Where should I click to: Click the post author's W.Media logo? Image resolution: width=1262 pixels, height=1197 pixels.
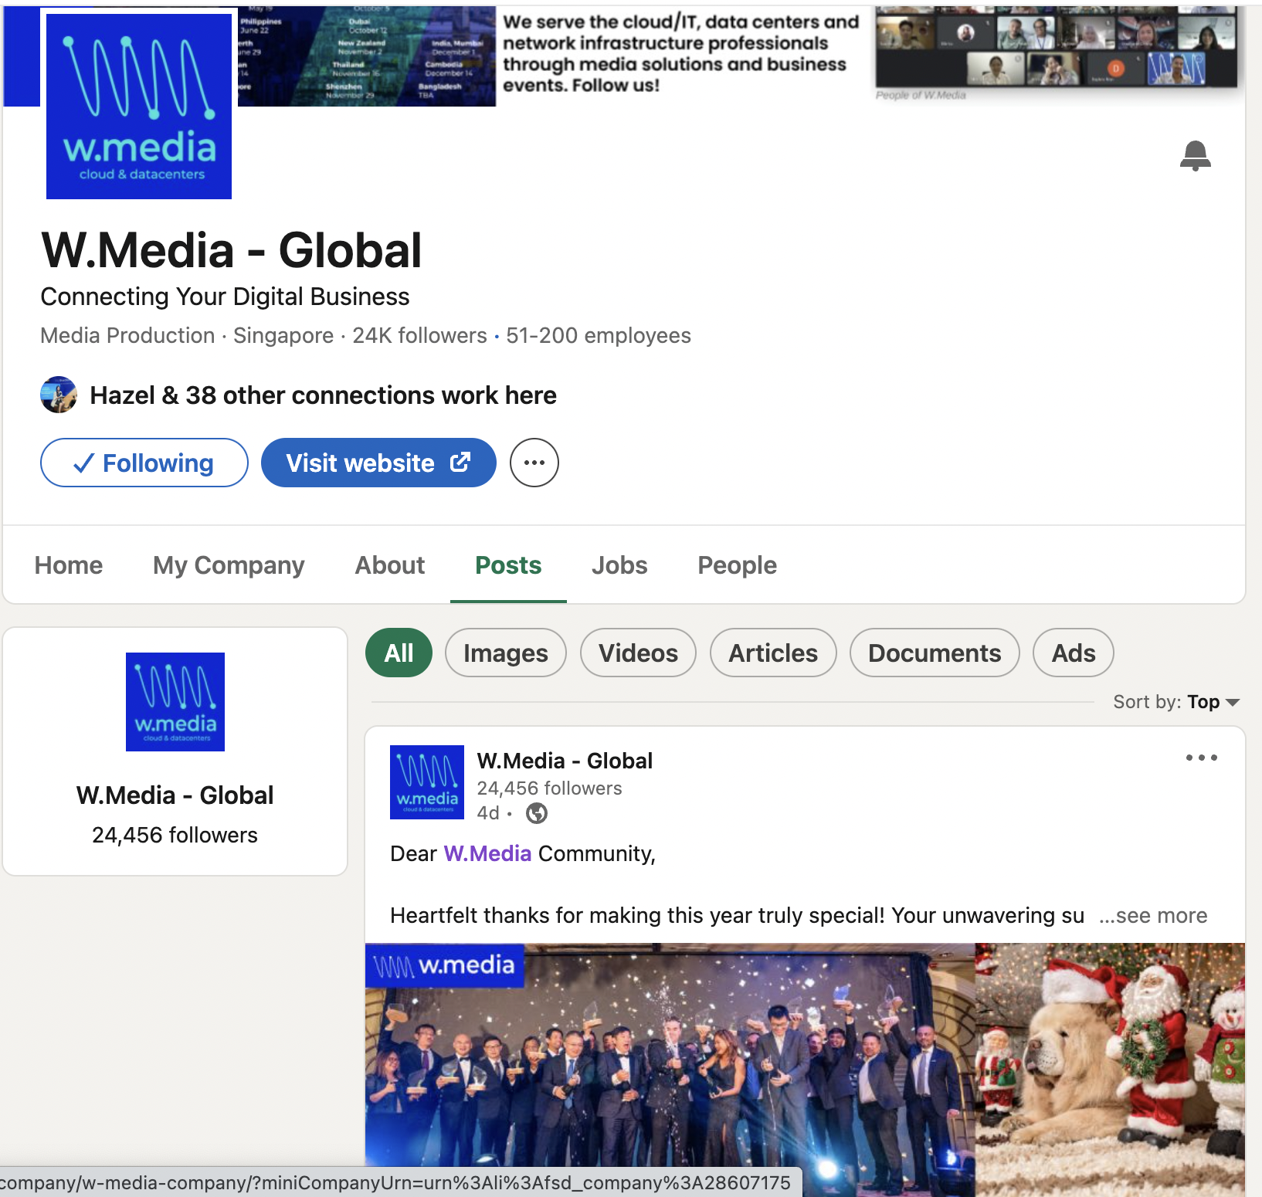click(427, 782)
